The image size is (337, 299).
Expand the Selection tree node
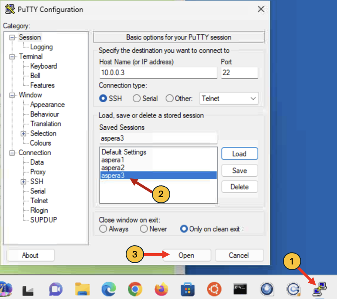click(x=24, y=134)
